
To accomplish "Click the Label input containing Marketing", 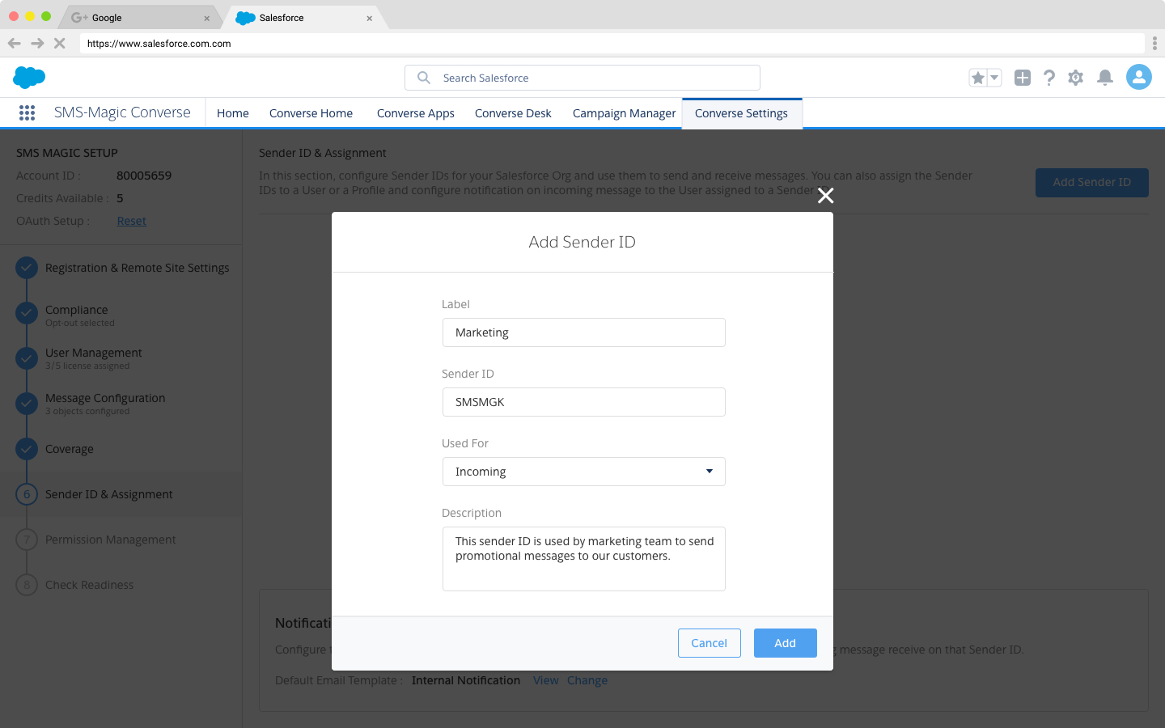I will pos(584,332).
